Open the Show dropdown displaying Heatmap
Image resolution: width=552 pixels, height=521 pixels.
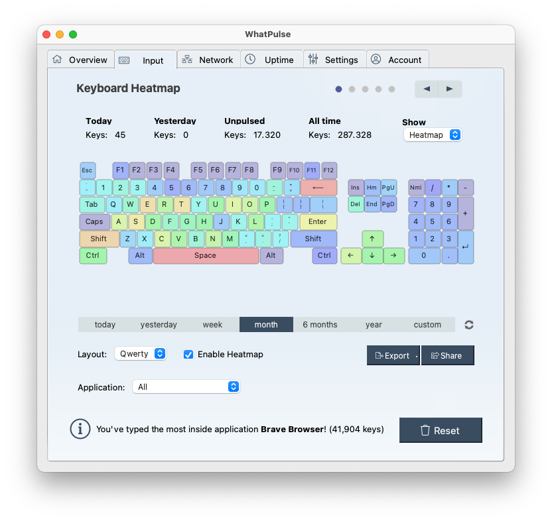click(x=433, y=135)
